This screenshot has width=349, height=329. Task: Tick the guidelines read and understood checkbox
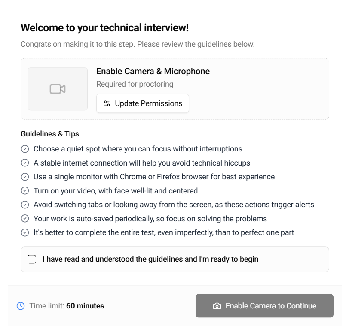(32, 259)
